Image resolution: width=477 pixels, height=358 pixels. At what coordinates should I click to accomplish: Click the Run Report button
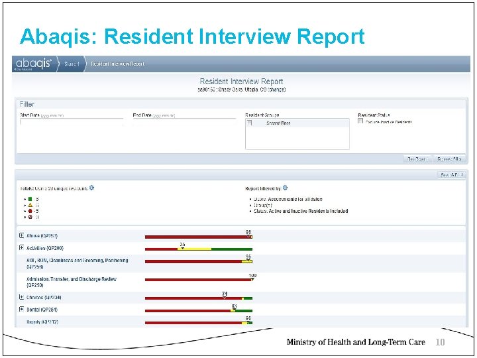(417, 159)
